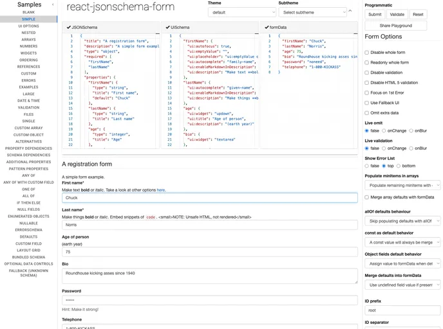The width and height of the screenshot is (443, 329).
Task: Select the Numbers sample
Action: 28,46
